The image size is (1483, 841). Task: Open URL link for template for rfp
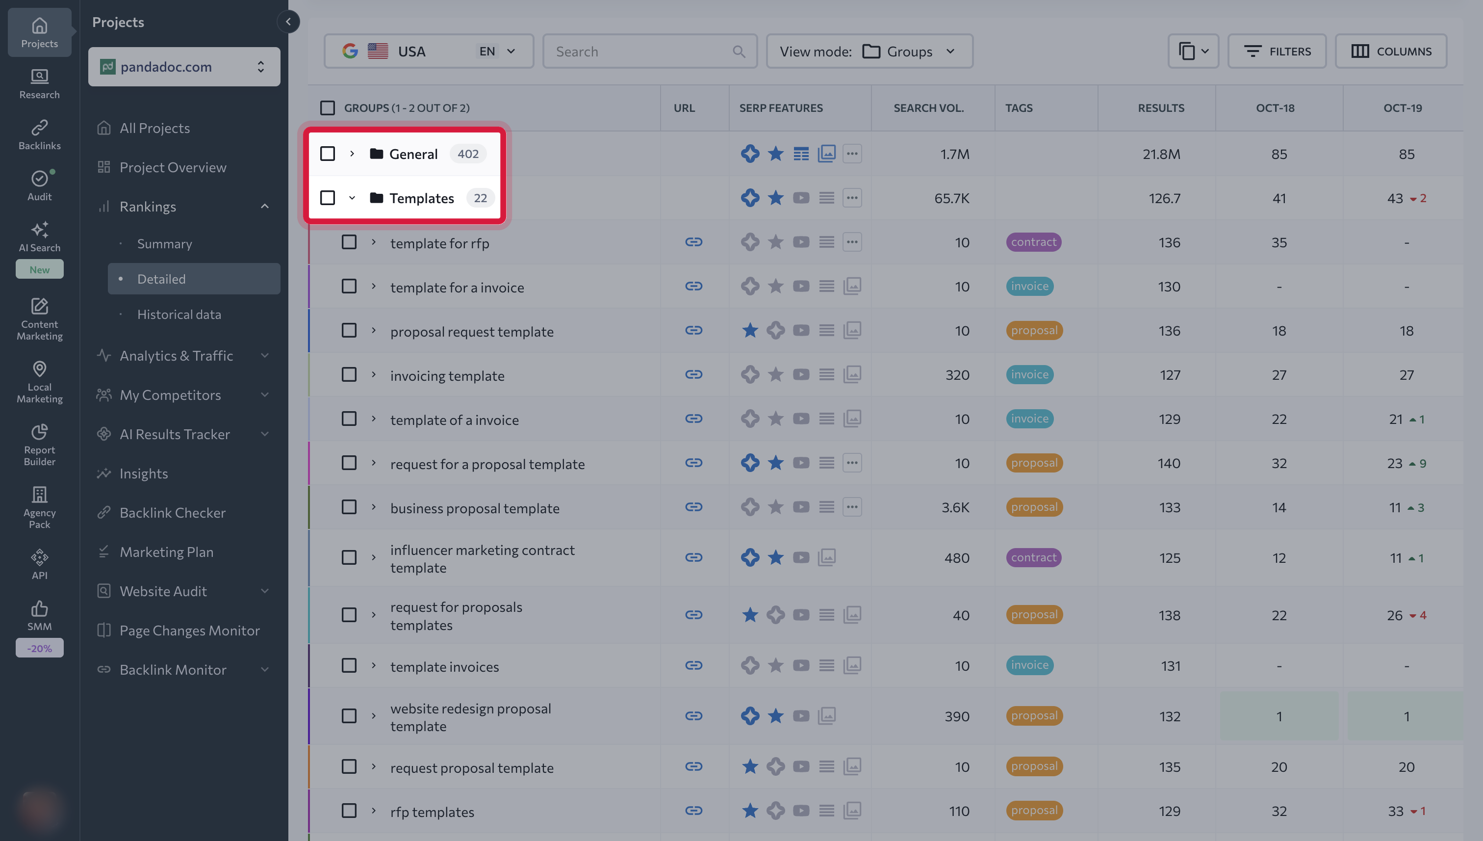point(694,242)
